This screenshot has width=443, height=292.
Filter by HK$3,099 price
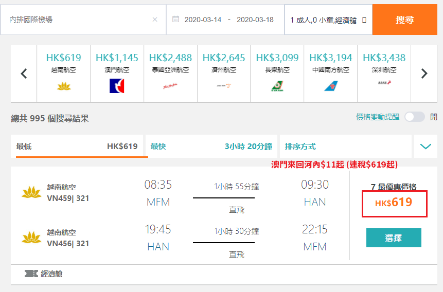coord(277,58)
